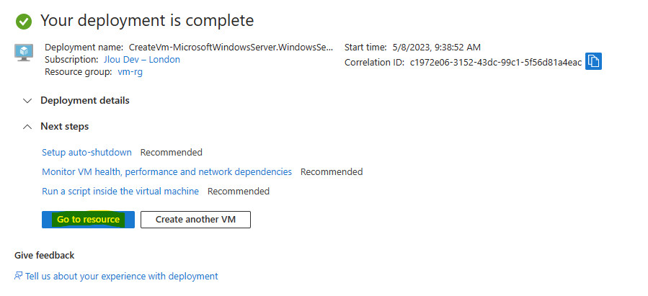648x296 pixels.
Task: Open the Jlou Dev – London subscription
Action: (x=142, y=60)
